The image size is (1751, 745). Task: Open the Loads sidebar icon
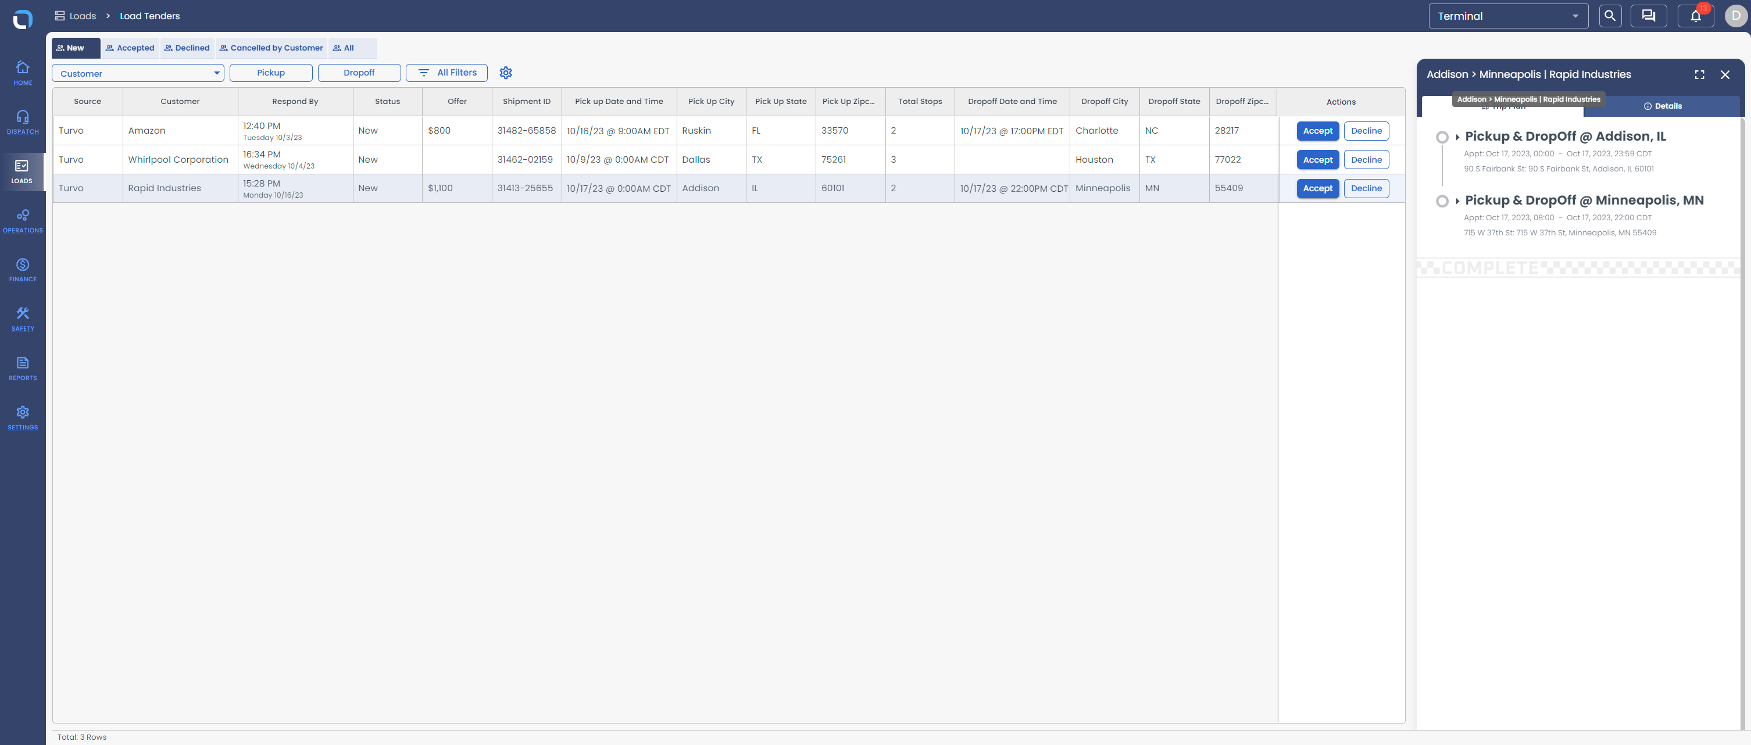23,171
